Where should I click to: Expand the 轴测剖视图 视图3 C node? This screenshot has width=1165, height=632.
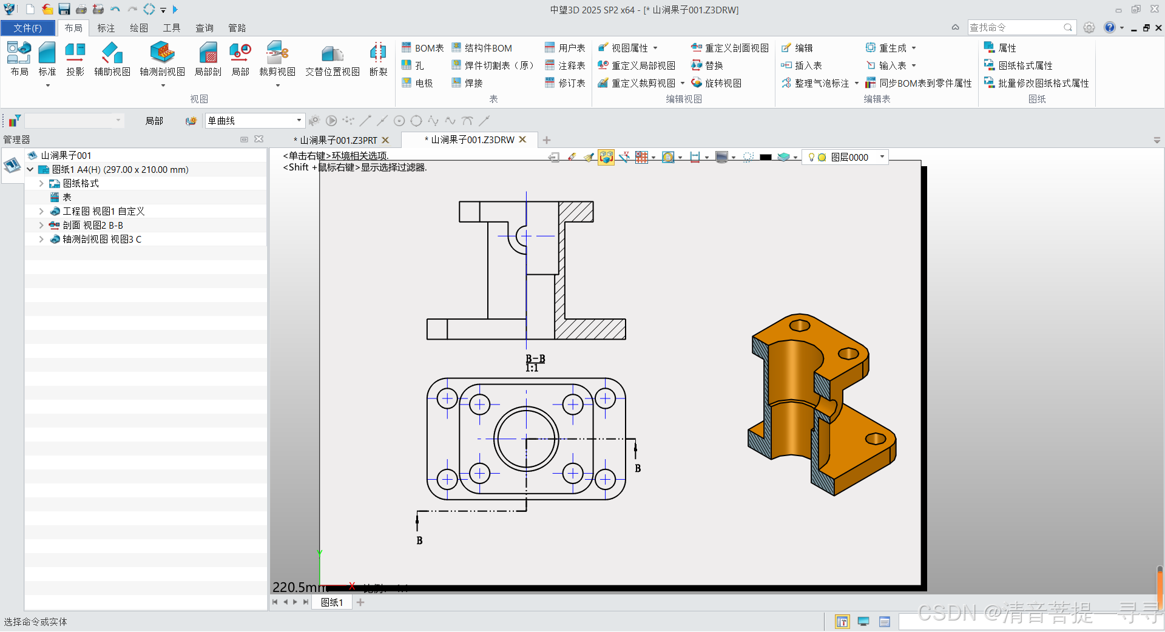pyautogui.click(x=41, y=239)
